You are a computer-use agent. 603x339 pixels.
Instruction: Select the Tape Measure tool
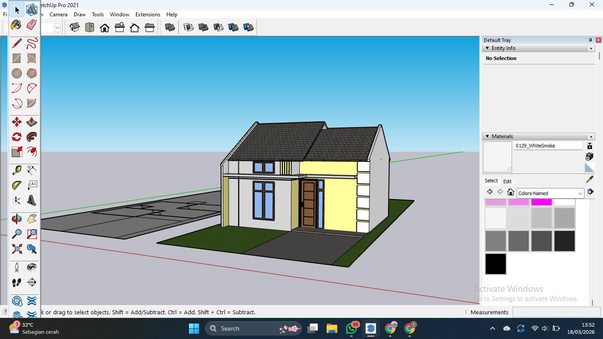16,170
